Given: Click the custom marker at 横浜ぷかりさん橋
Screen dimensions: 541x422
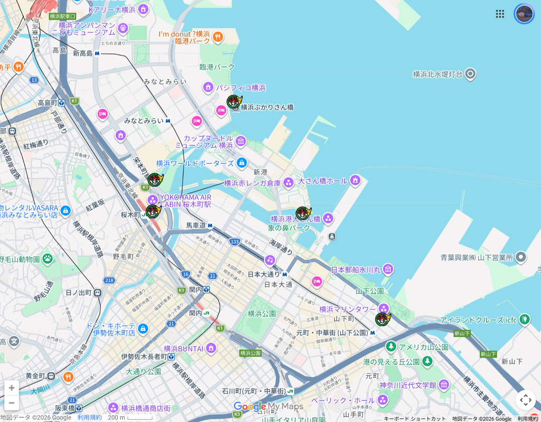Looking at the screenshot, I should pos(234,102).
